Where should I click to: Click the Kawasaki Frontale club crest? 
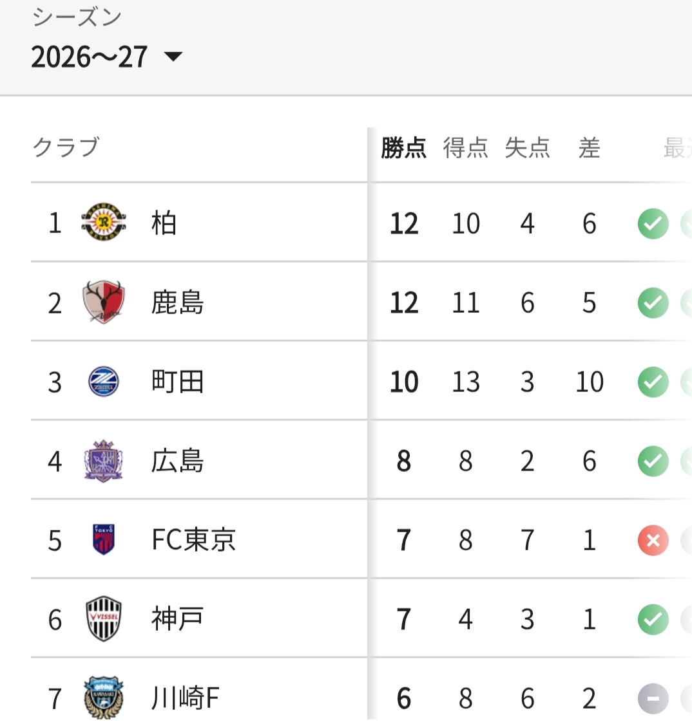pos(104,698)
